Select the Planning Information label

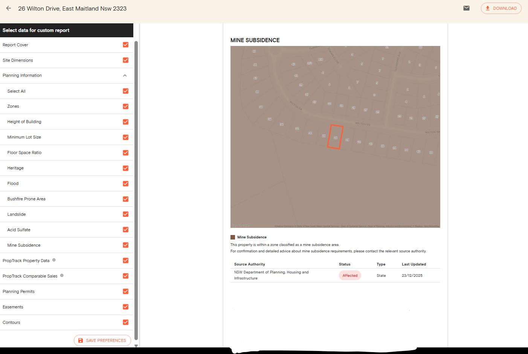pos(22,76)
